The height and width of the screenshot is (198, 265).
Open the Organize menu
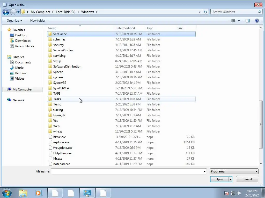pyautogui.click(x=14, y=21)
